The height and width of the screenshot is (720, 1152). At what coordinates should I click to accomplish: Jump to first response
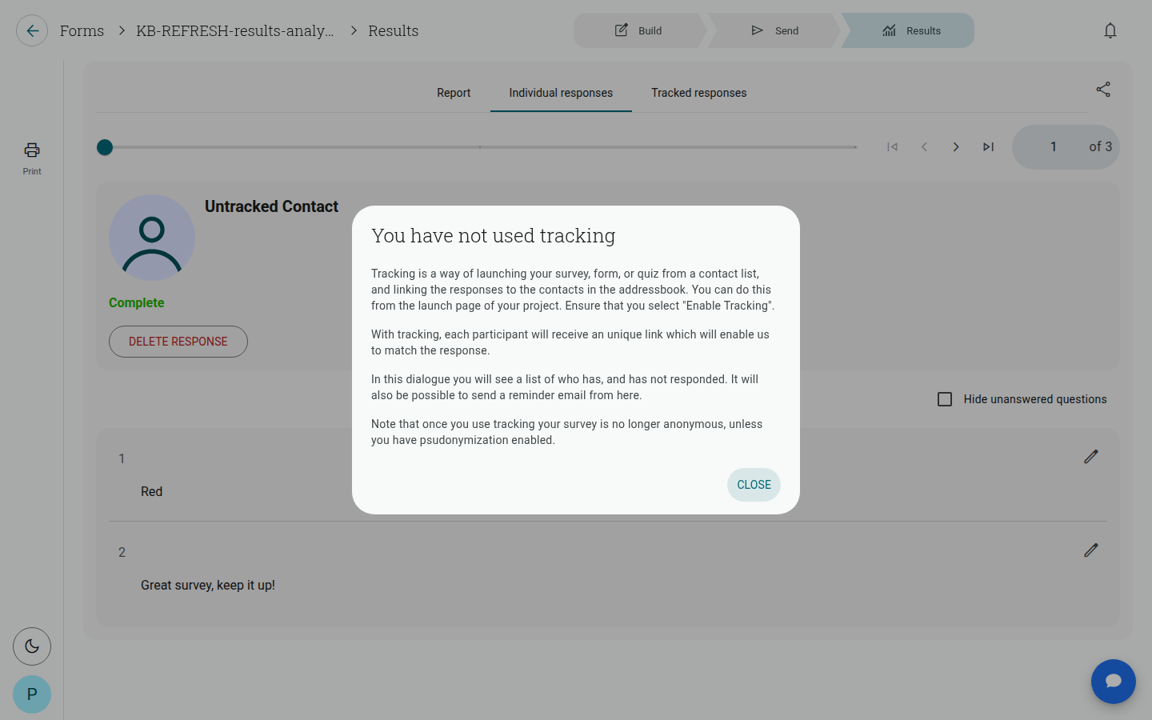pyautogui.click(x=892, y=147)
